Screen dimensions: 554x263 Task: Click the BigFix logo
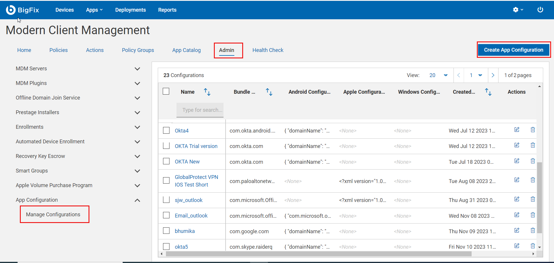[23, 10]
